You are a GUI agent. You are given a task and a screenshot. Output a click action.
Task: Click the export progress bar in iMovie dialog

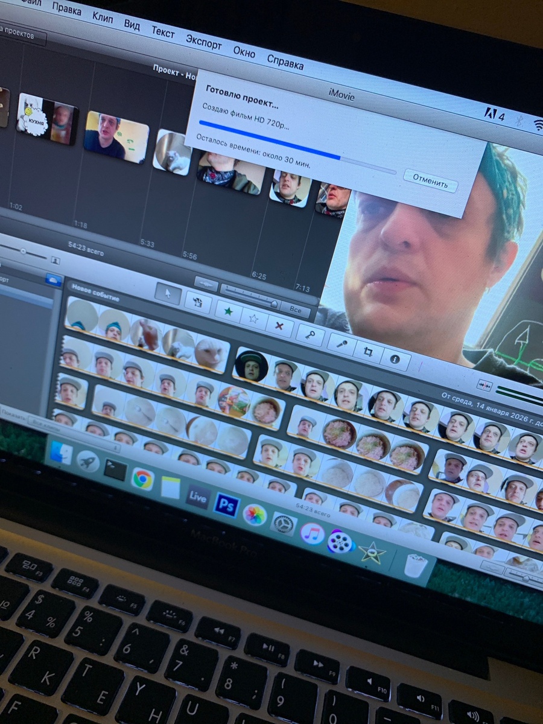[x=297, y=148]
